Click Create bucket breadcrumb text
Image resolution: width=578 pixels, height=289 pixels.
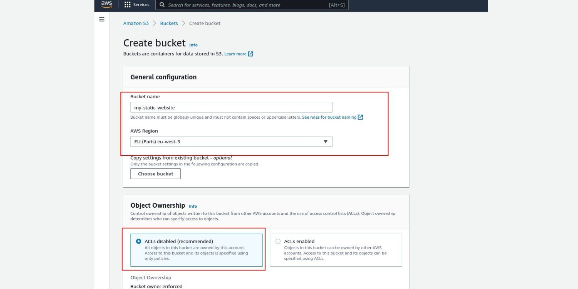pyautogui.click(x=205, y=23)
